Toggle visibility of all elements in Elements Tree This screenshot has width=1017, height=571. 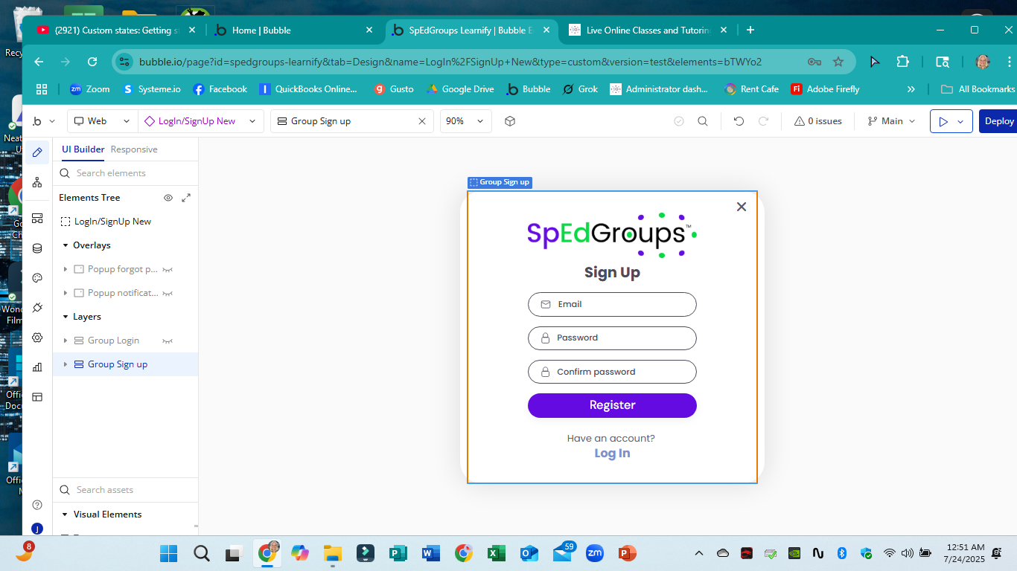coord(168,198)
